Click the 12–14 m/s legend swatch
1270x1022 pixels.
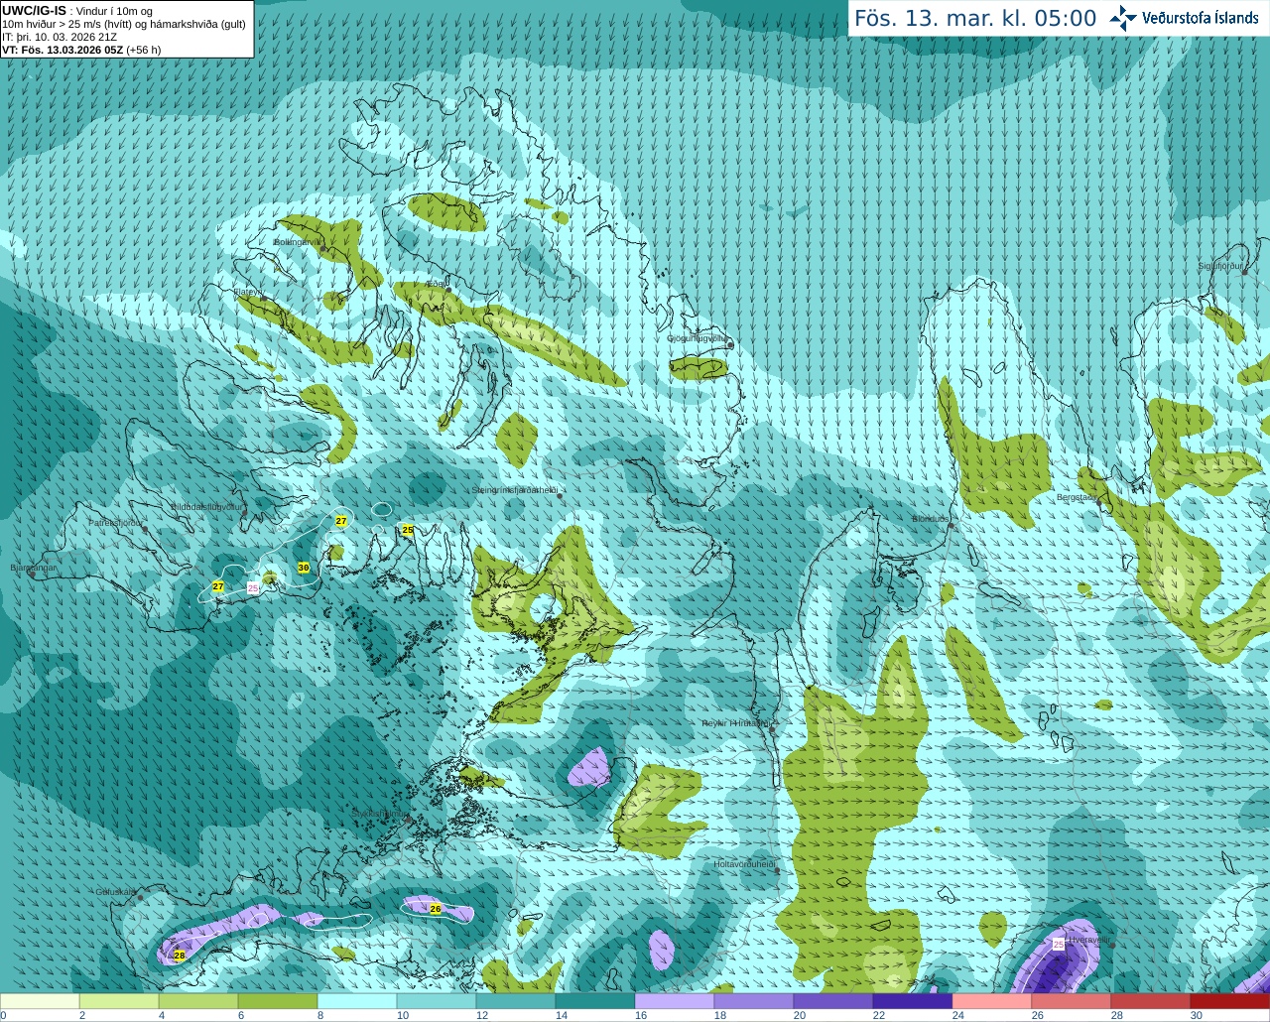tap(516, 1001)
